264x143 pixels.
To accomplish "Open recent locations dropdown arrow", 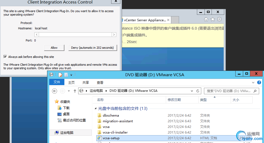I will (69, 91).
